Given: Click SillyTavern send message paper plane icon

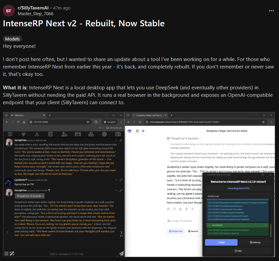Looking at the screenshot, I should pyautogui.click(x=121, y=254).
